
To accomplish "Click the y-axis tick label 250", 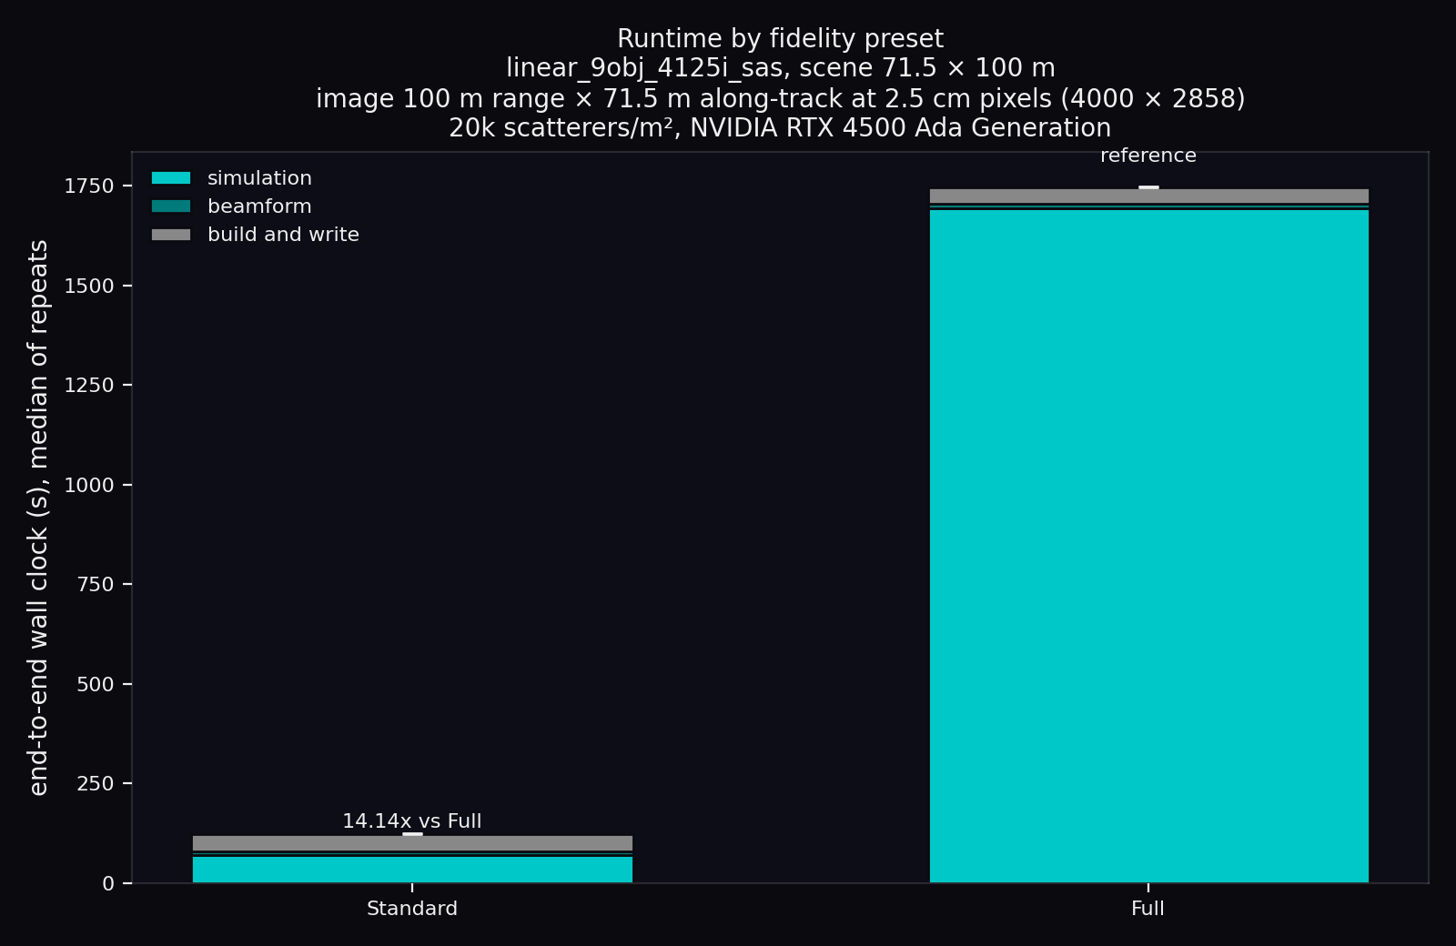I will coord(96,784).
